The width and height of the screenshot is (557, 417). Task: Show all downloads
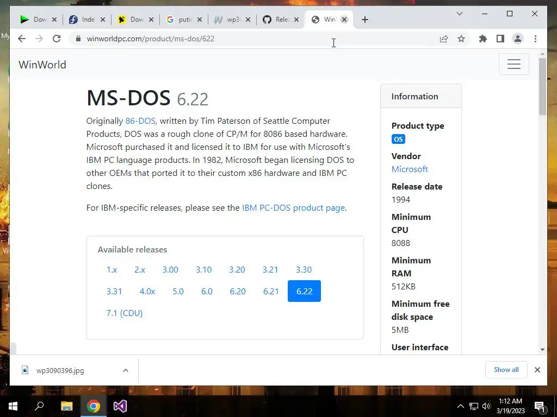coord(506,370)
